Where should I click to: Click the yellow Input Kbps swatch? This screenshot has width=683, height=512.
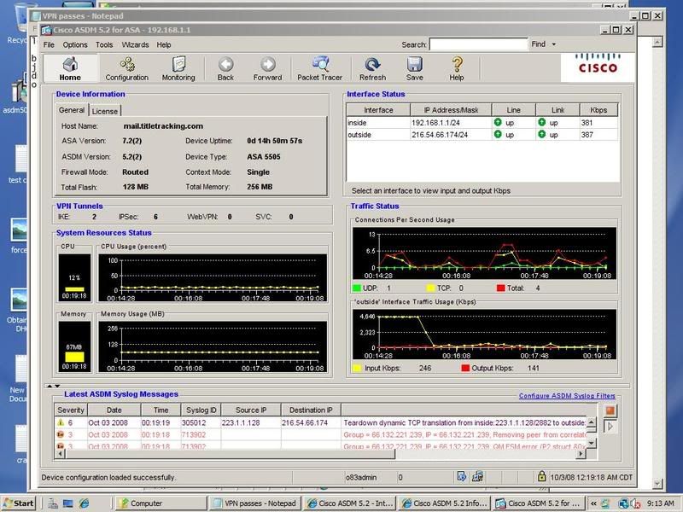point(357,368)
